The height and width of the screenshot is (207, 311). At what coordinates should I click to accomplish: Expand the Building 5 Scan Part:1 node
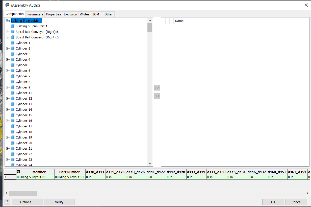pos(7,26)
